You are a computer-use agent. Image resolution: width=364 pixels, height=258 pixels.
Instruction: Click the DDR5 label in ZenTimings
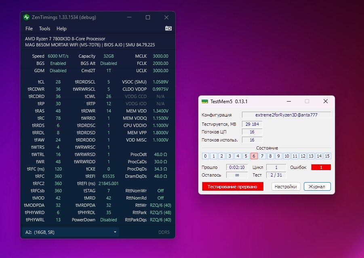(164, 232)
